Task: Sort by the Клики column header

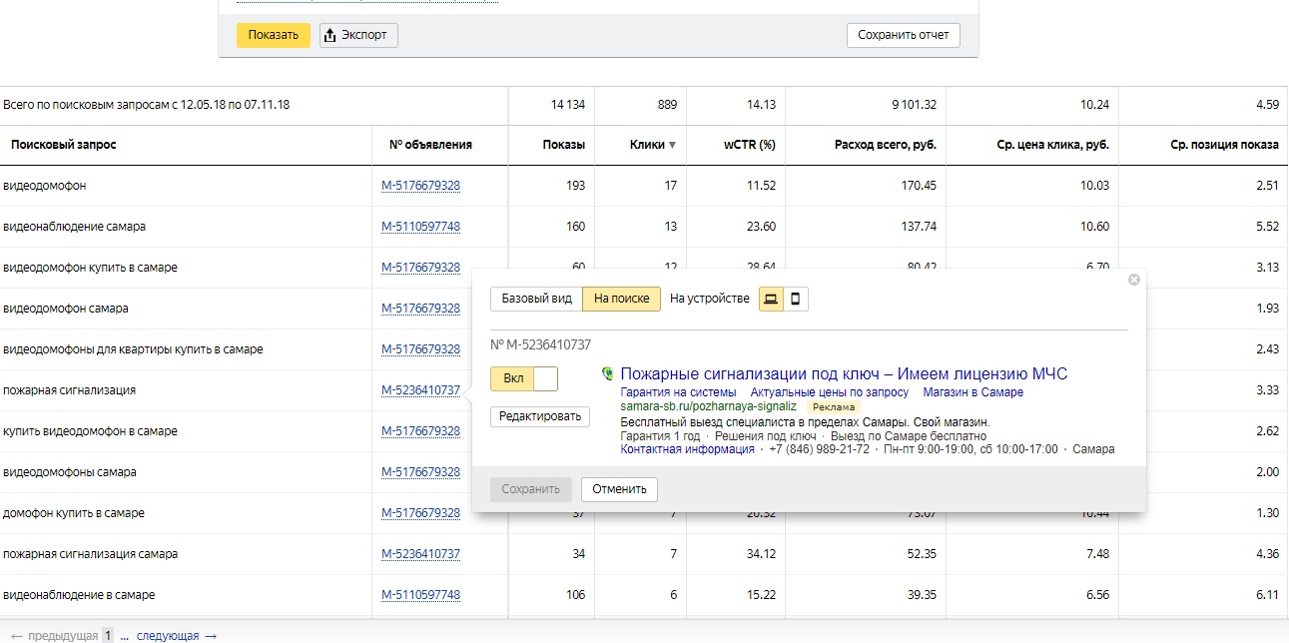Action: pos(647,145)
